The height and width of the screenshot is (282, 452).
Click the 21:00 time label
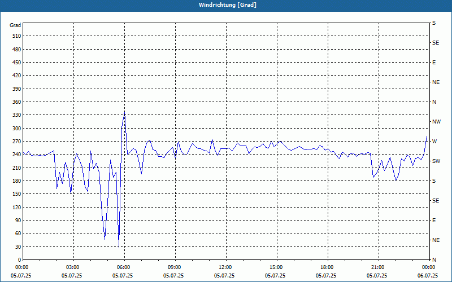coord(378,267)
